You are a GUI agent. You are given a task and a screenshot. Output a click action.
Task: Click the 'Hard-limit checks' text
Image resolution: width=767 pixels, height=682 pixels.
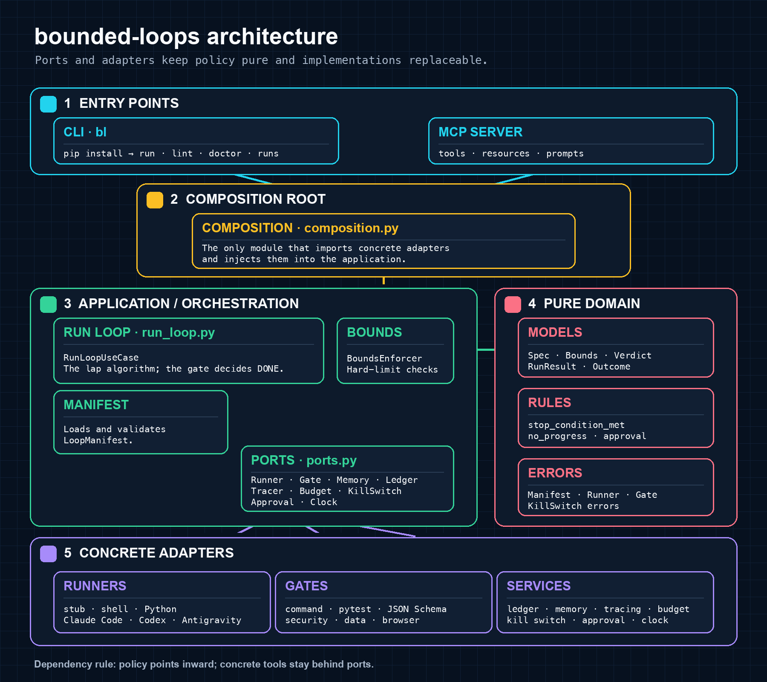[x=392, y=370]
